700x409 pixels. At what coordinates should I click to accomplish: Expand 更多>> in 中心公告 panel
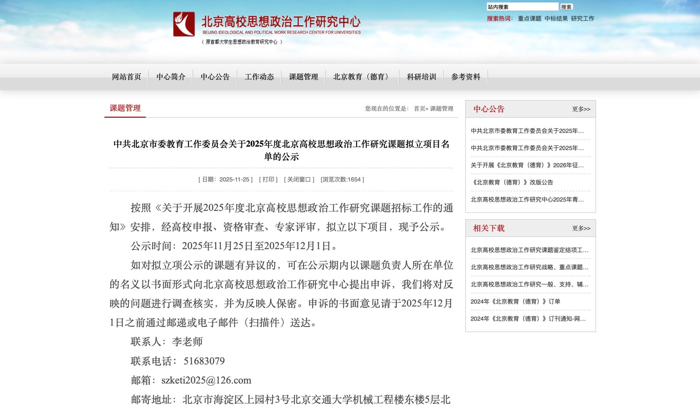(x=581, y=109)
